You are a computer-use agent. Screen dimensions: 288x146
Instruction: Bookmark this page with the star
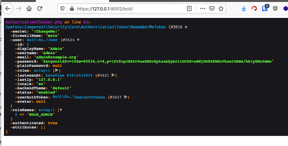point(221,8)
